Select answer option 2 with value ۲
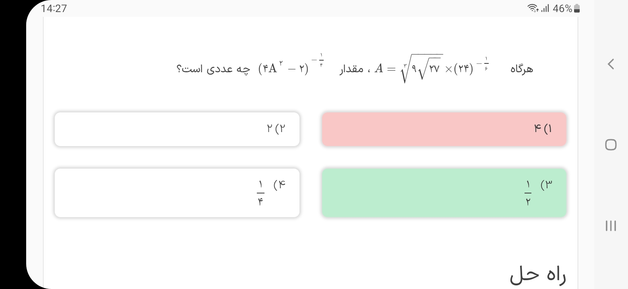The height and width of the screenshot is (289, 628). [x=177, y=129]
